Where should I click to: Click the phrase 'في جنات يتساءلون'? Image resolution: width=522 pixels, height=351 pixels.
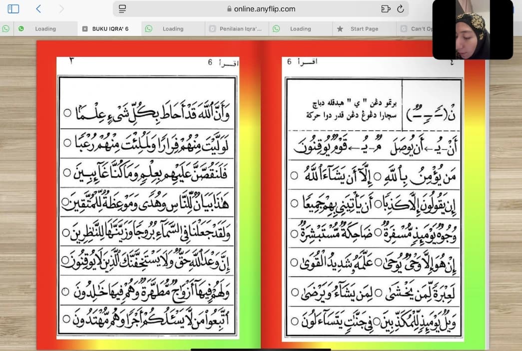pos(337,322)
